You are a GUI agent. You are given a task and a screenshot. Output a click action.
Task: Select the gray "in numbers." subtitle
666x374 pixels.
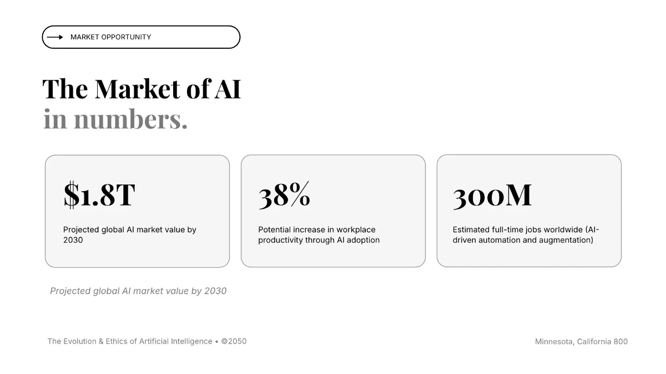pyautogui.click(x=115, y=120)
